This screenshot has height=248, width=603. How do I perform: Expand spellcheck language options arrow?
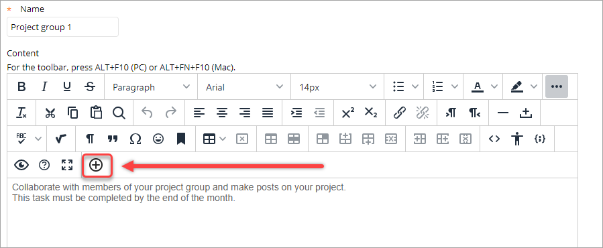point(38,139)
